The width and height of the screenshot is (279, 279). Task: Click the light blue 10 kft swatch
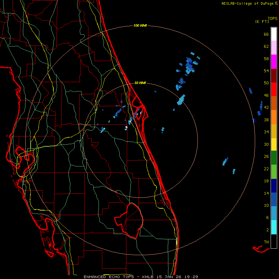[274, 213]
